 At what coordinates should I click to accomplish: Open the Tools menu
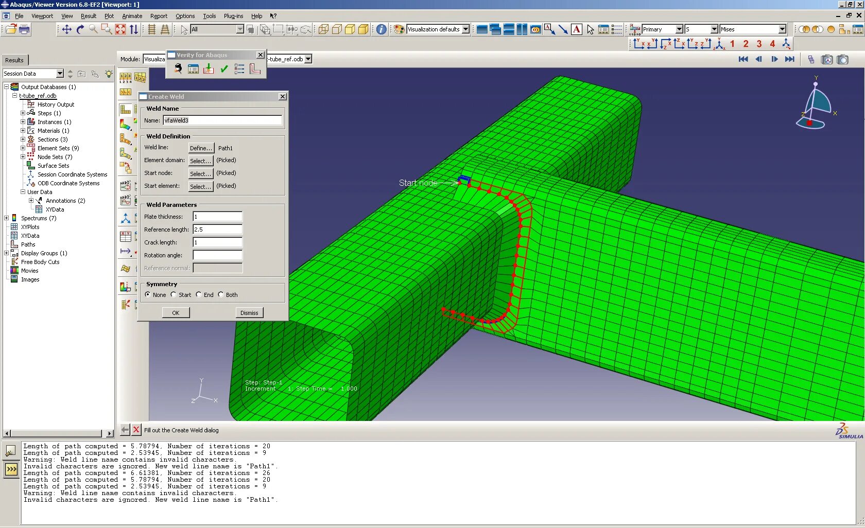210,16
